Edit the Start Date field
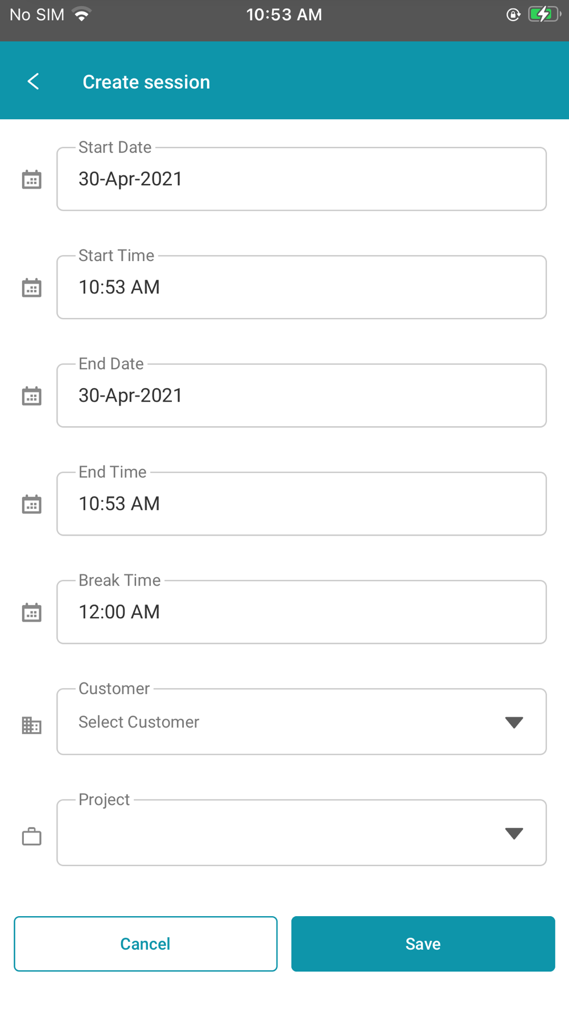Viewport: 569px width, 1013px height. click(302, 179)
